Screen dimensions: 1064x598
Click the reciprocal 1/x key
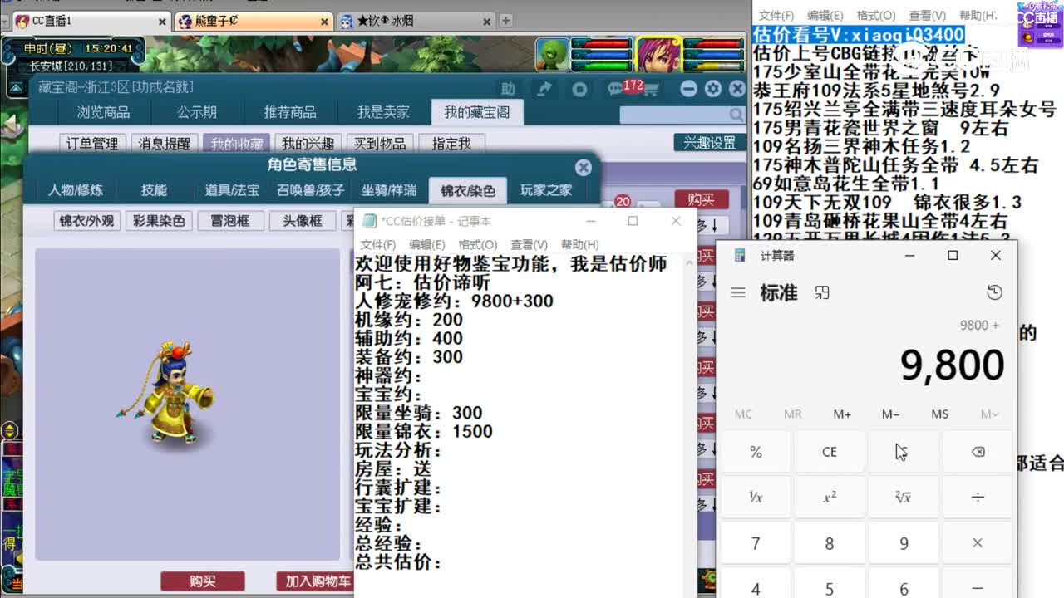coord(756,498)
